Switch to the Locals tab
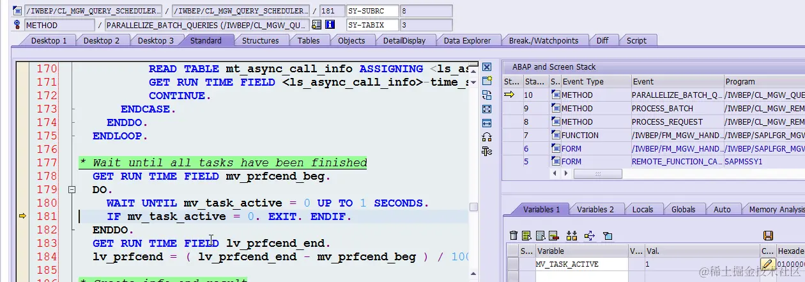 coord(643,209)
